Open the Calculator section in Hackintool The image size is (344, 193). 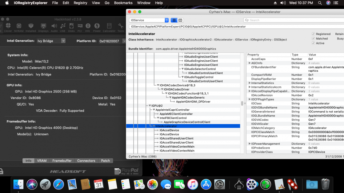pos(109,27)
